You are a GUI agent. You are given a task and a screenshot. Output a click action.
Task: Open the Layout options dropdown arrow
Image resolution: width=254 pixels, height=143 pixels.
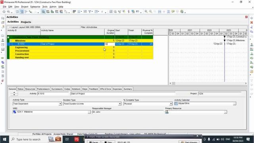click(10, 27)
